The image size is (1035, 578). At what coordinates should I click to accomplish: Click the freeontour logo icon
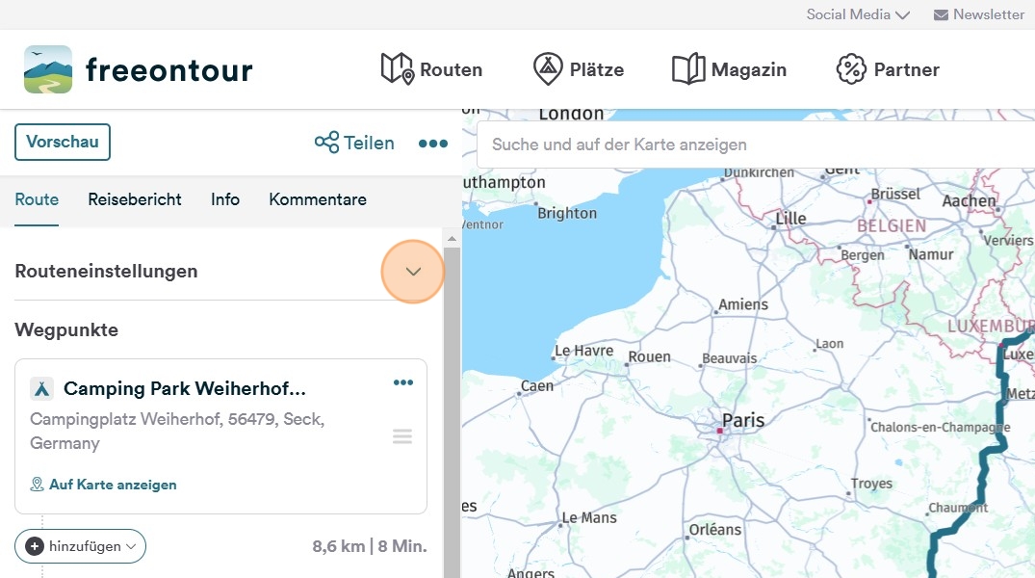tap(48, 69)
